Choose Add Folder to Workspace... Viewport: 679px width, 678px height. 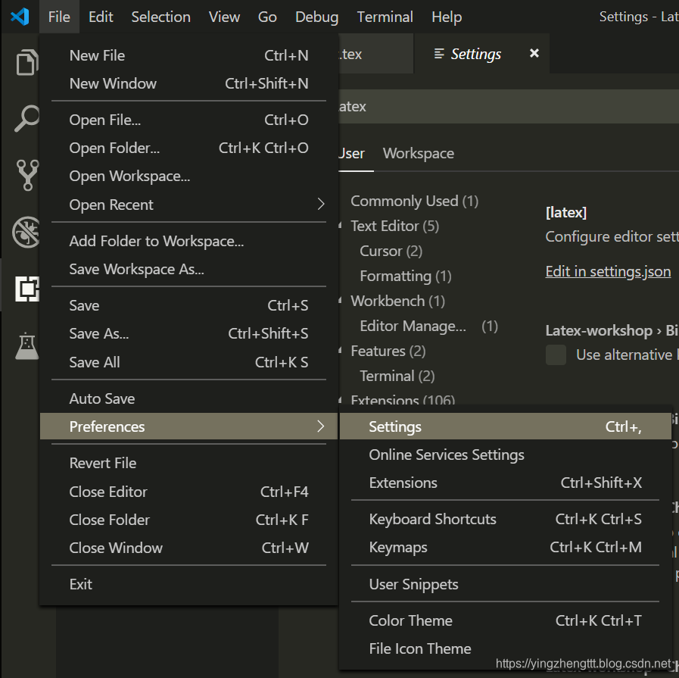click(x=188, y=241)
